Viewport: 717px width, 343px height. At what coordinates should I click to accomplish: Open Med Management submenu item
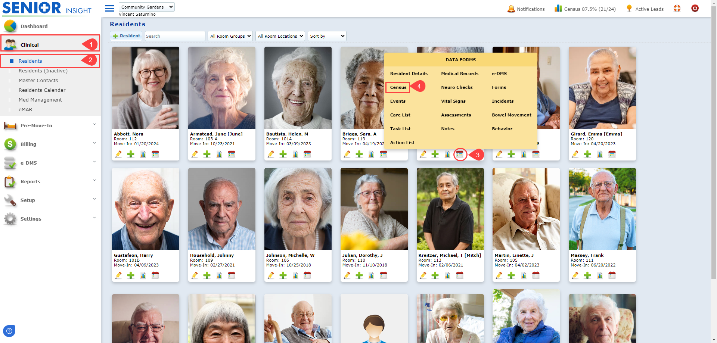pyautogui.click(x=40, y=100)
